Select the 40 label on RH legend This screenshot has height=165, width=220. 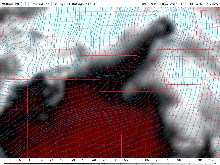tap(94, 160)
